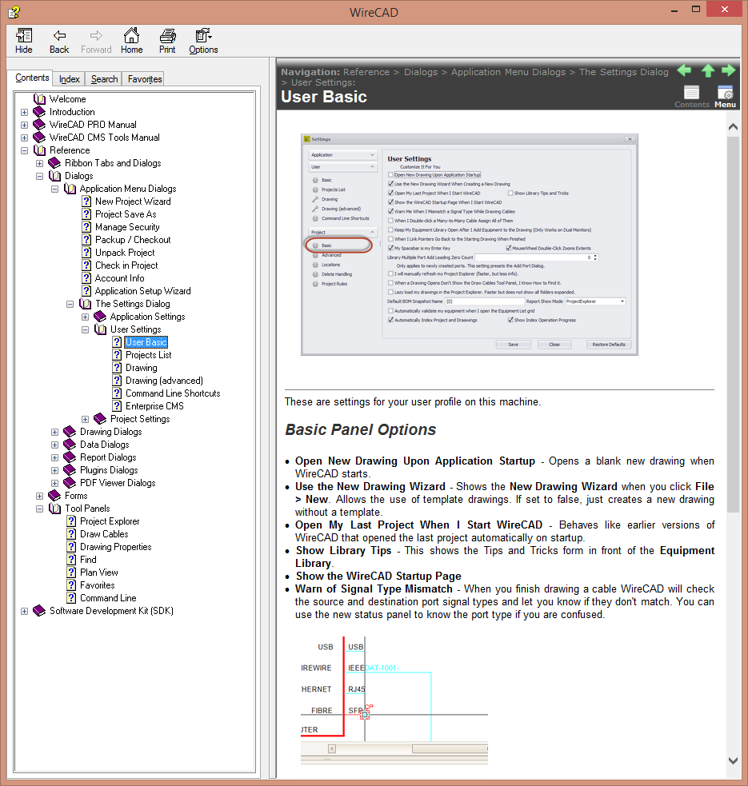Open Application Menu Dialogs breadcrumb link
748x786 pixels.
tap(508, 72)
